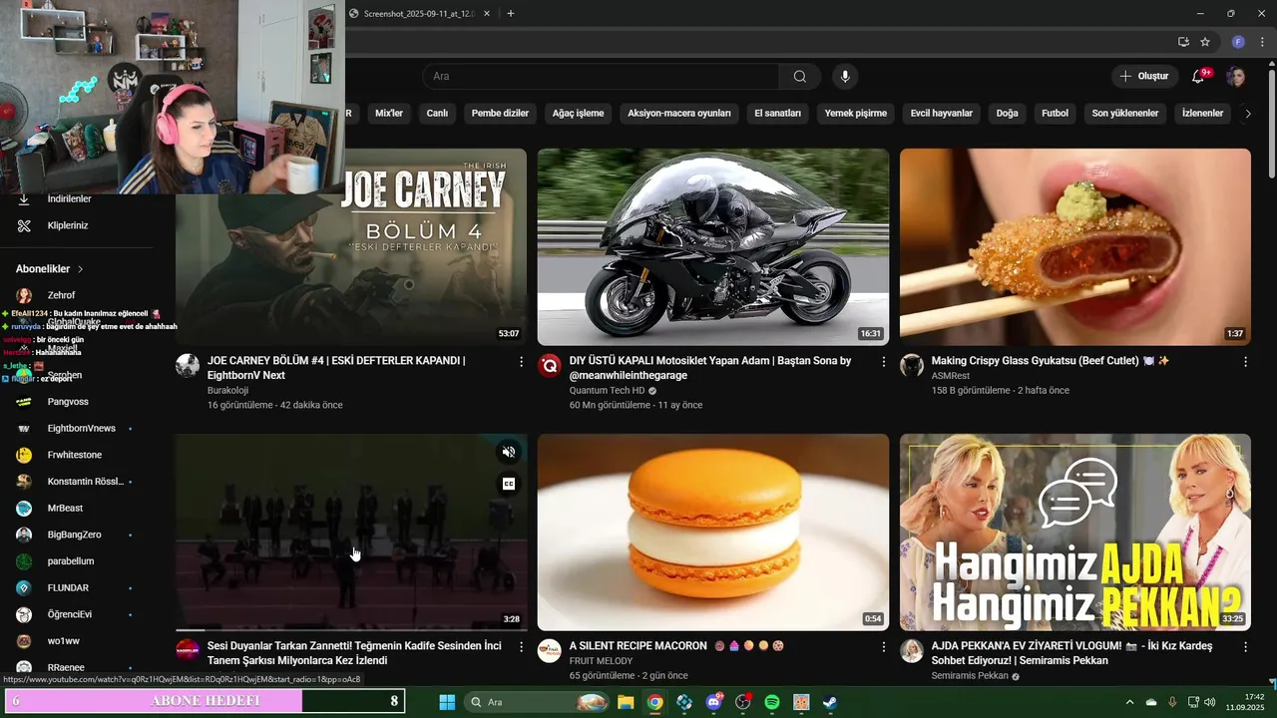Open Discord from taskbar

(713, 702)
